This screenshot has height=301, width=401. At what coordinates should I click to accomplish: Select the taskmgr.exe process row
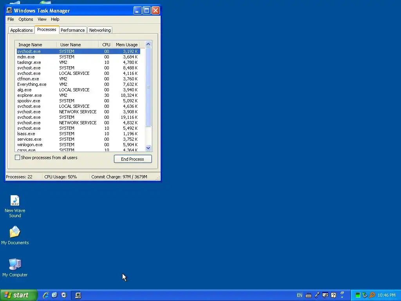78,62
